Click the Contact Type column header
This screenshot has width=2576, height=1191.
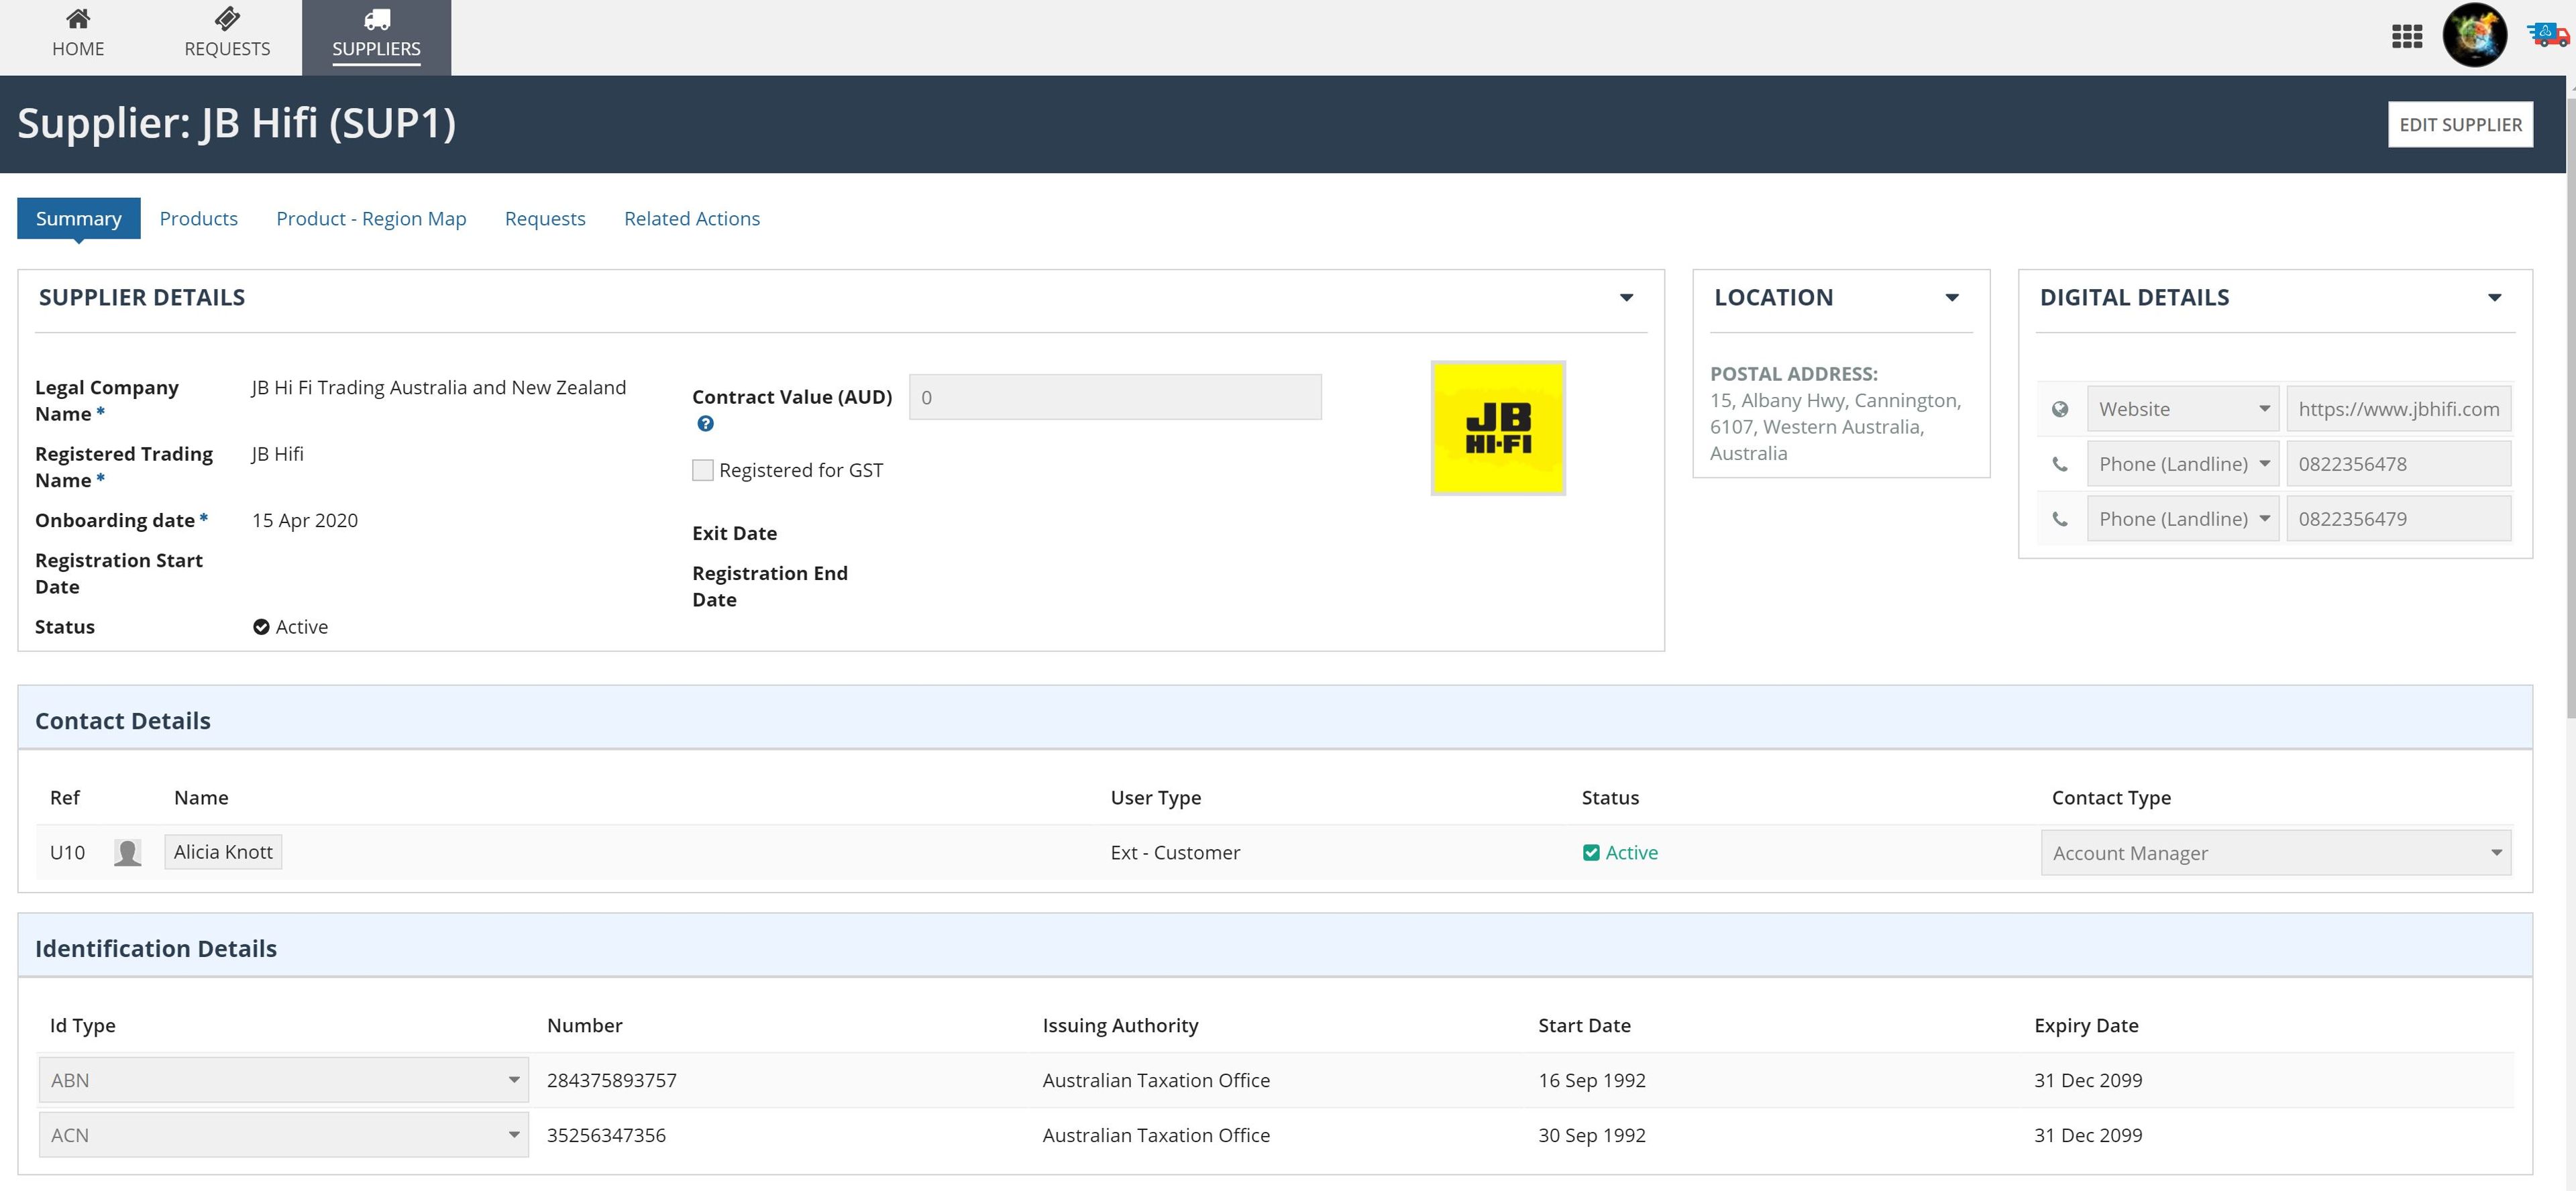pos(2111,798)
